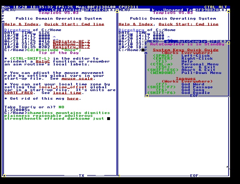Open MENU in the AutoComplete window
Screen dimensions: 240x184
click(x=153, y=41)
